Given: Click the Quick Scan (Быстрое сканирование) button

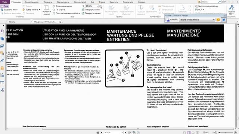Looking at the screenshot, I should [207, 6].
